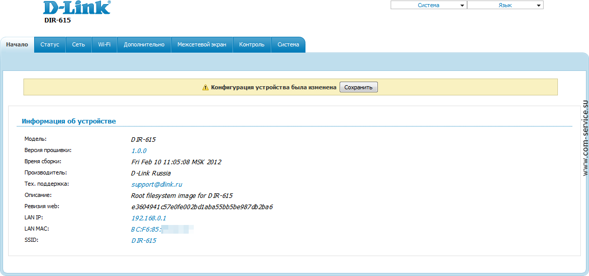Screen dimensions: 589x276
Task: Open the Язык language dropdown
Action: (x=505, y=5)
